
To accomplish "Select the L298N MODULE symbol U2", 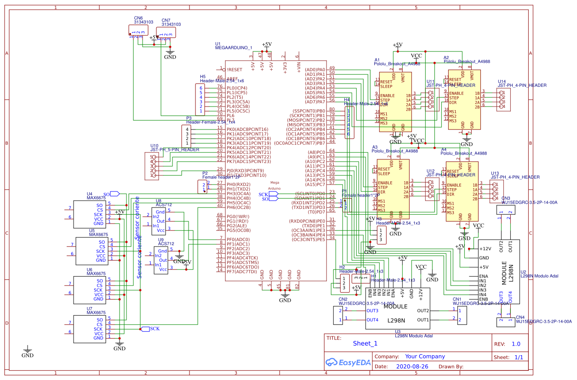I will click(x=499, y=271).
